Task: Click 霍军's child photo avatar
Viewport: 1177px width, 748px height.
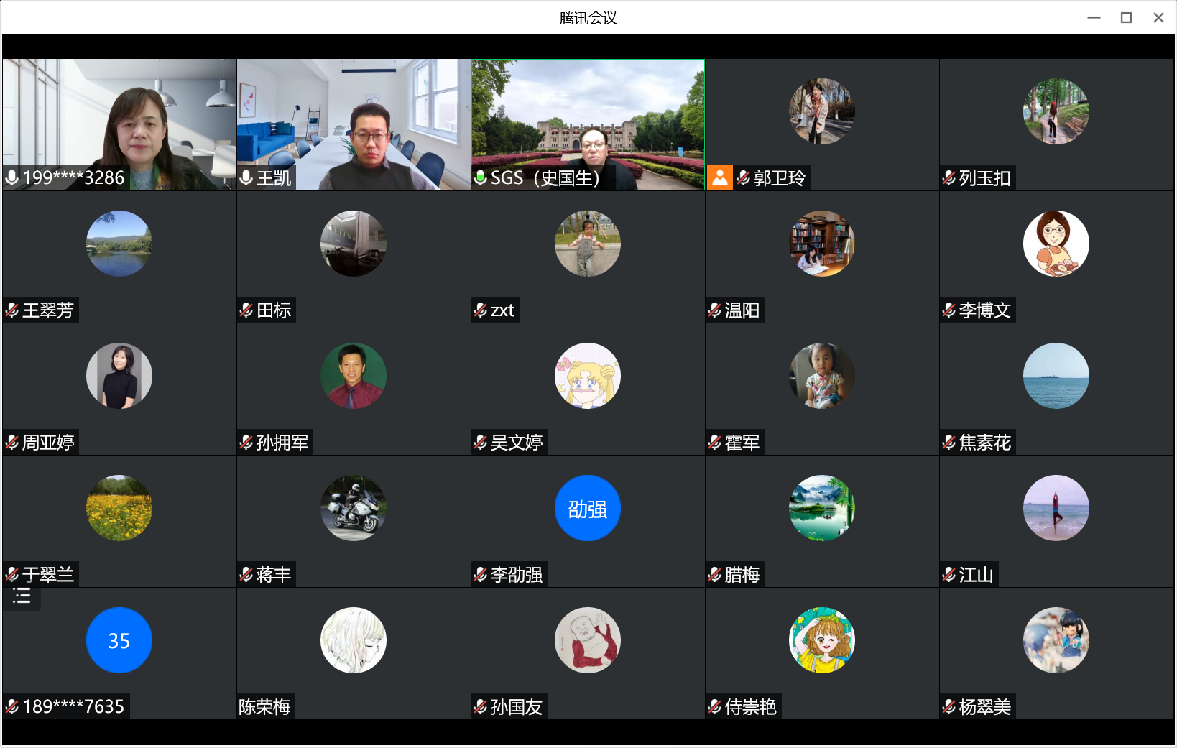Action: pos(822,376)
